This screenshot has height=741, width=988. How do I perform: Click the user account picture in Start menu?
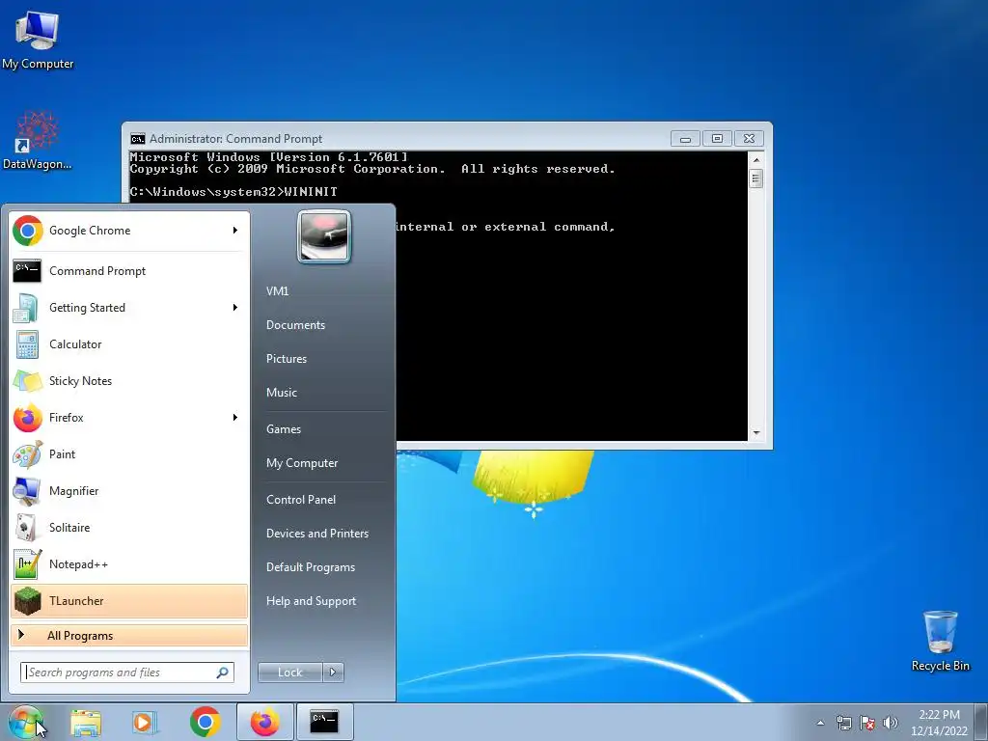(x=324, y=237)
